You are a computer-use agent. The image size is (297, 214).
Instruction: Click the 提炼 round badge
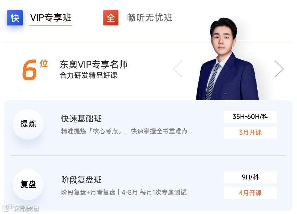28,124
